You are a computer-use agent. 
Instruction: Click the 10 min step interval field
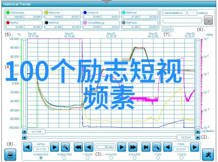[105, 147]
